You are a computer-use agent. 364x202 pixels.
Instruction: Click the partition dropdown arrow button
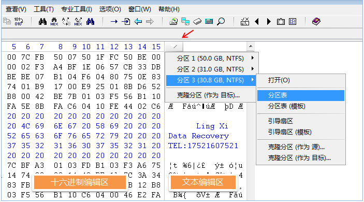174,47
